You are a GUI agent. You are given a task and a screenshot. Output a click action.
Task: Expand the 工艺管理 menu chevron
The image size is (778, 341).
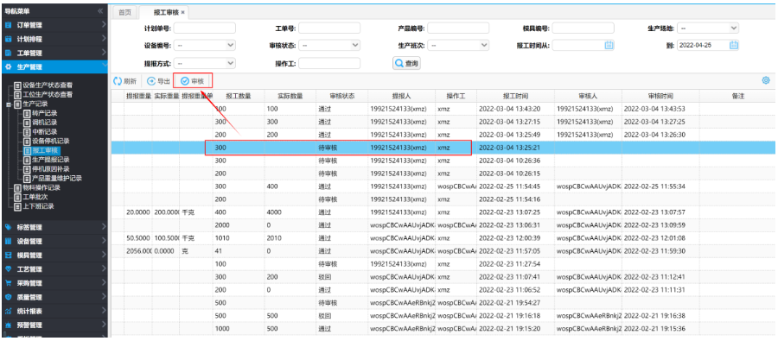[103, 268]
